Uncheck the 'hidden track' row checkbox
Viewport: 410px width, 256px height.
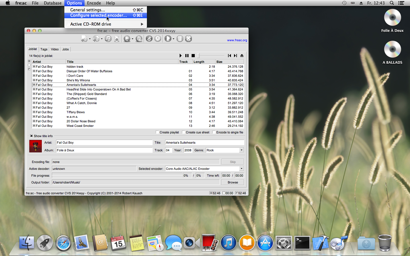[34, 67]
